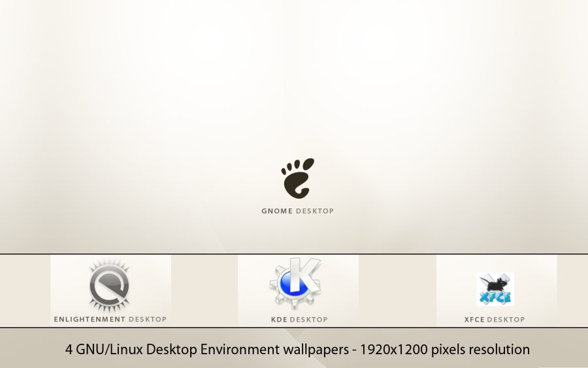Click the Enlightenment sunburst logo
Viewport: 588px width, 368px height.
point(109,285)
